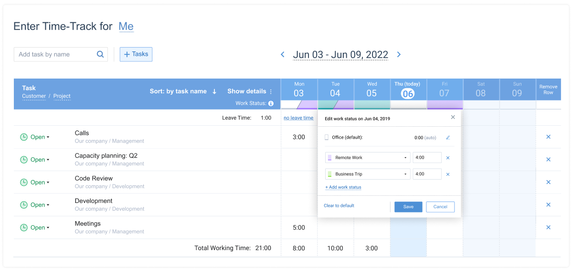Delete the Remote Work status entry
Viewport: 573px width, 273px height.
[x=448, y=158]
